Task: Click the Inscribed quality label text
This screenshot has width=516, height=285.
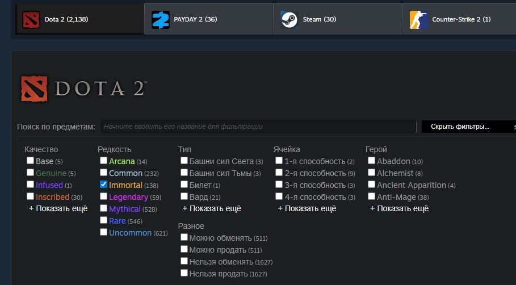Action: click(x=53, y=197)
